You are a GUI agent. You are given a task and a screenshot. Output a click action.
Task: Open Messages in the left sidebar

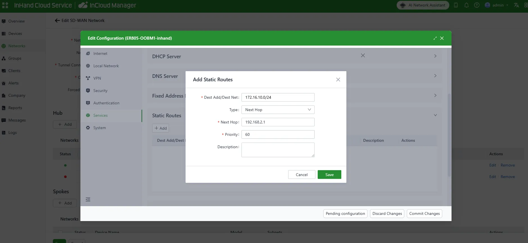pos(17,120)
